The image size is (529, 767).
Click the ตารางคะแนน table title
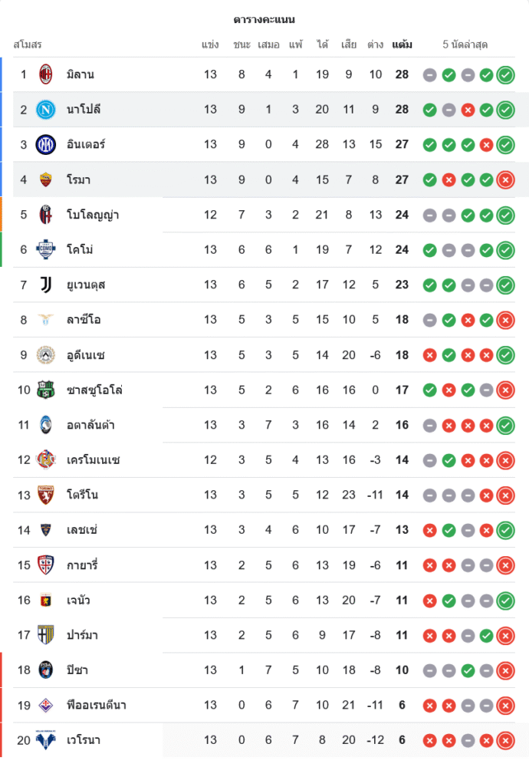click(x=264, y=19)
